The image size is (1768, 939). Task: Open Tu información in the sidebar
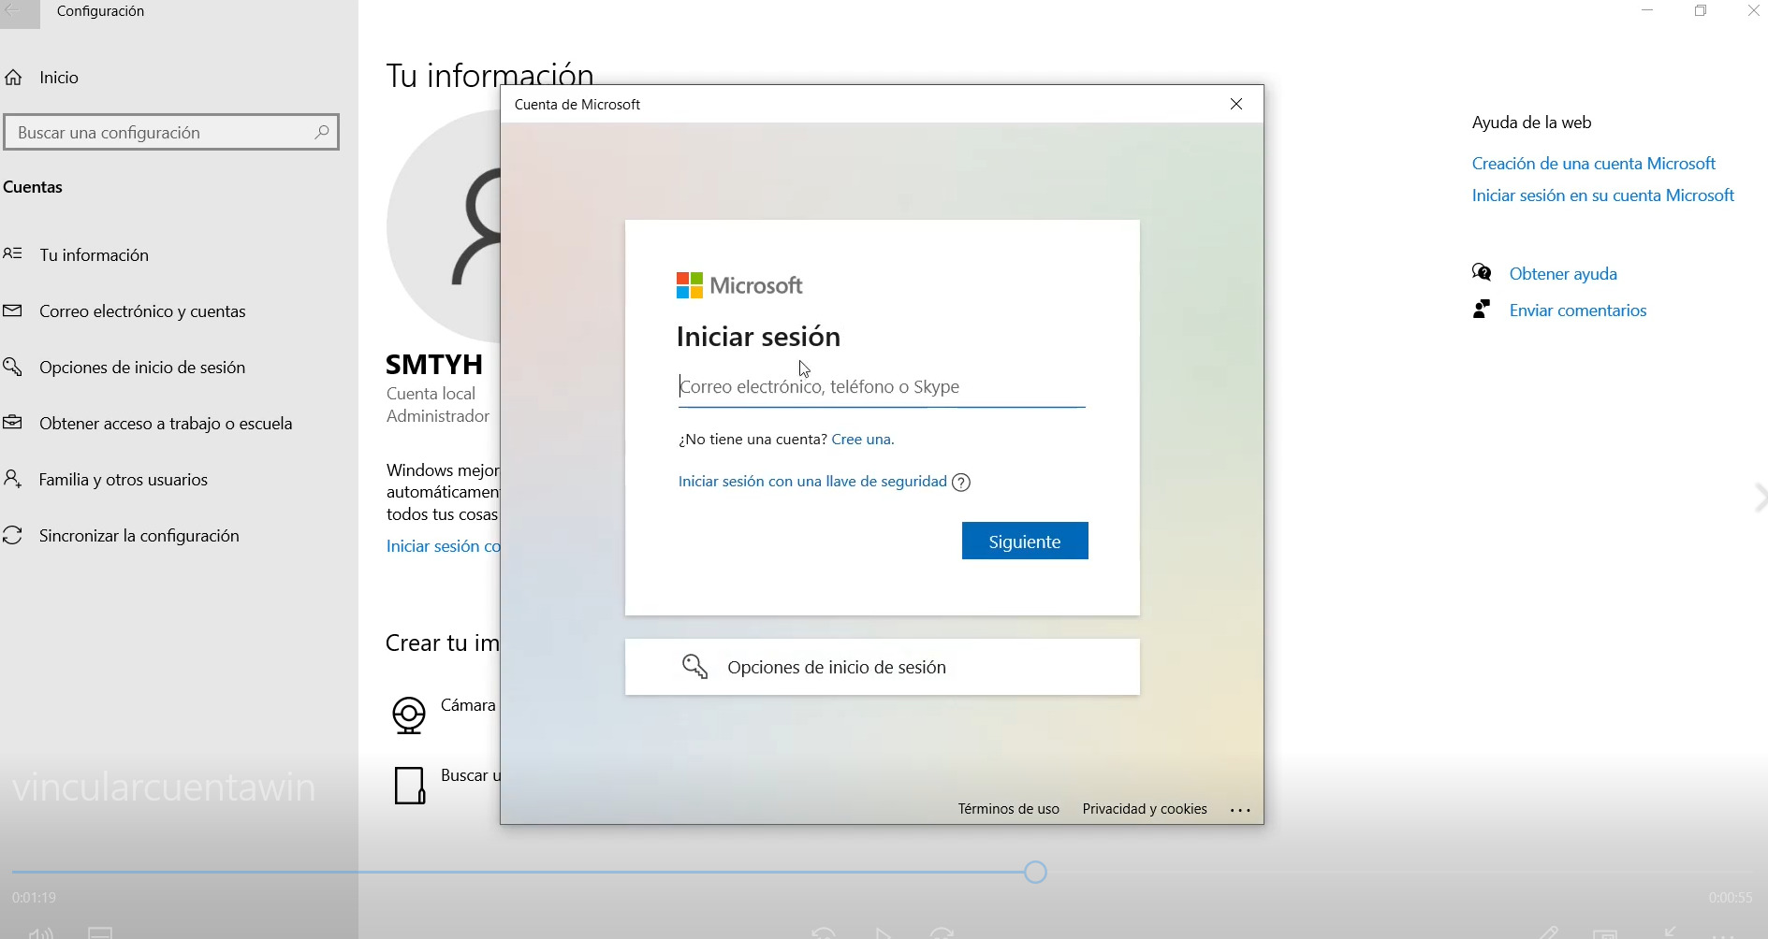point(94,255)
